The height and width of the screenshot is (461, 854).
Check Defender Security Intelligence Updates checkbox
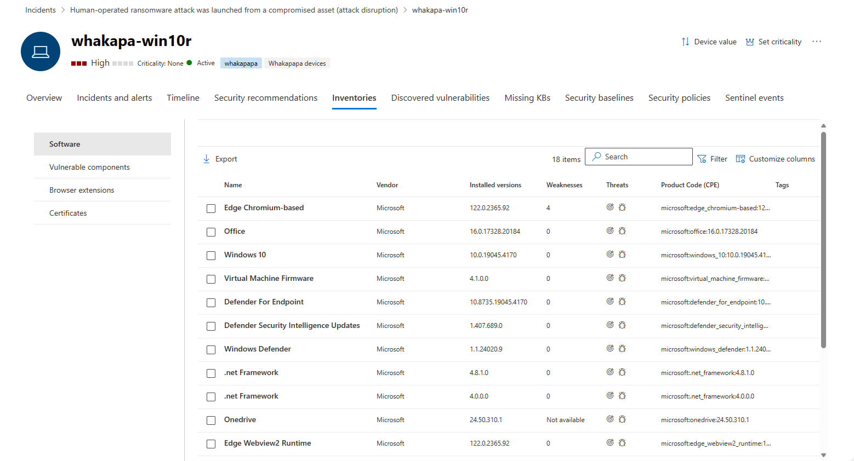[x=211, y=326]
